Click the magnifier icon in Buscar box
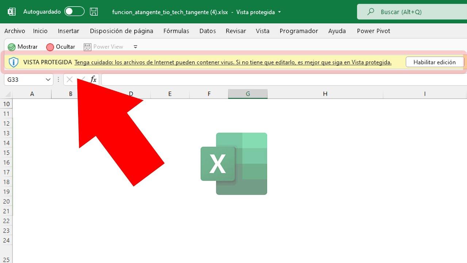Image resolution: width=467 pixels, height=263 pixels. point(371,12)
